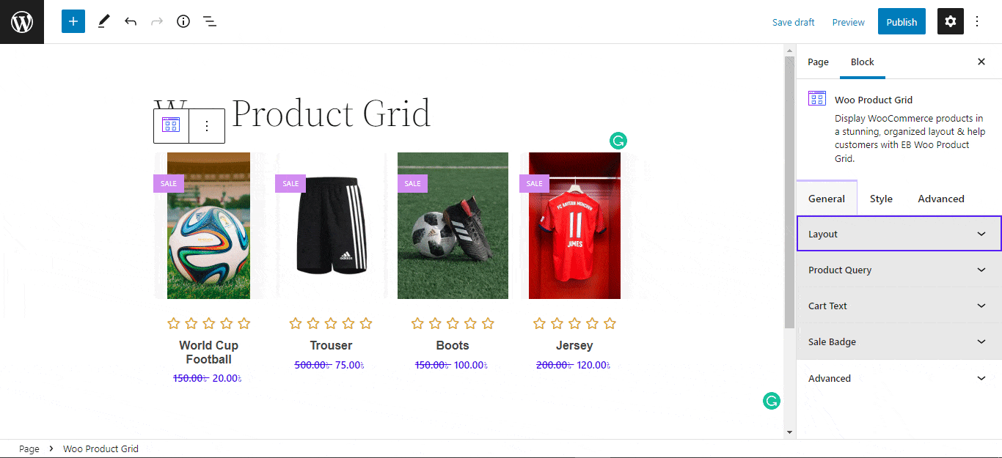Expand the Layout section
Image resolution: width=1002 pixels, height=458 pixels.
click(899, 233)
